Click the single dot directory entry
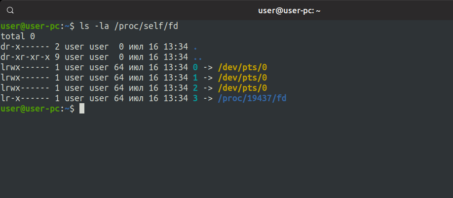 pos(195,47)
